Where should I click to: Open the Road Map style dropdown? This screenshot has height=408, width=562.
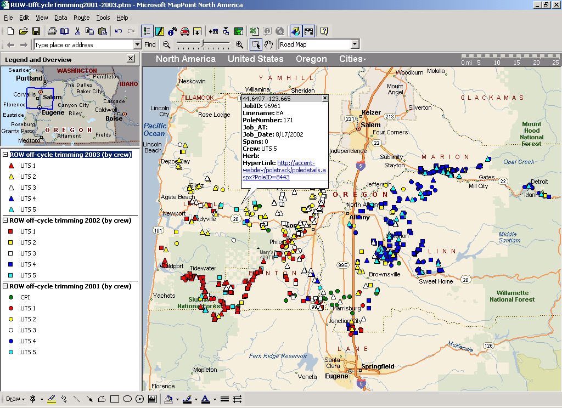tap(355, 45)
